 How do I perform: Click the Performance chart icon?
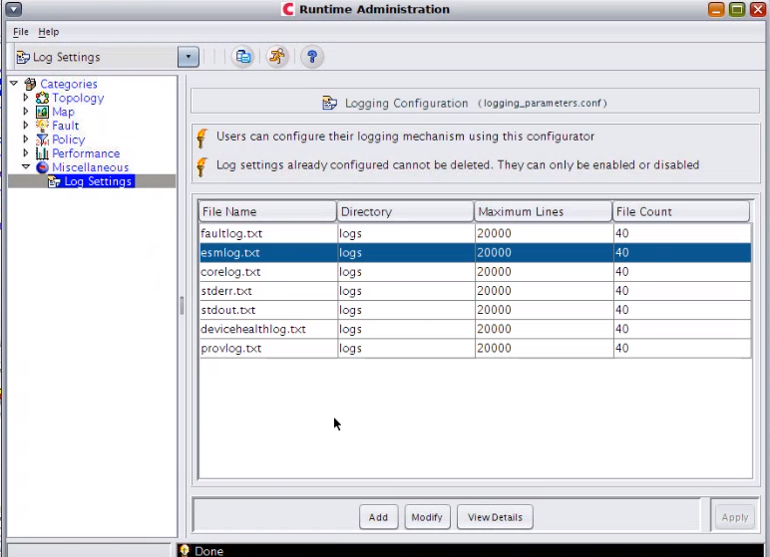[42, 153]
